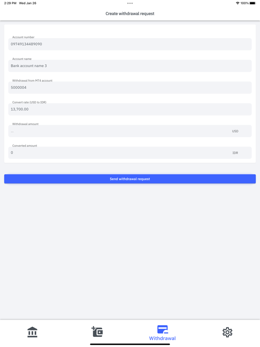The image size is (260, 347).
Task: Tap the Withdrawal card icon
Action: 162,329
